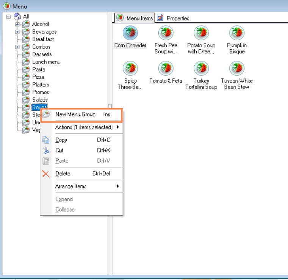Select the Salads tree label
The image size is (288, 280).
40,100
